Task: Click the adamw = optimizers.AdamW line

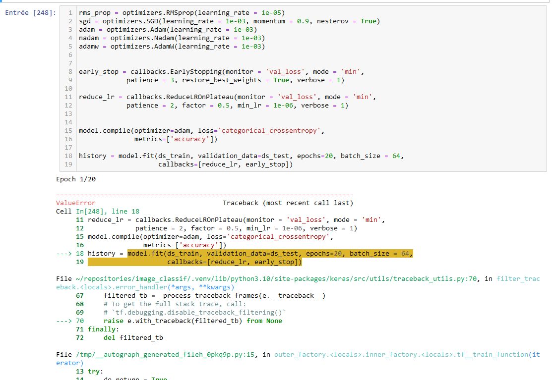Action: pyautogui.click(x=172, y=47)
